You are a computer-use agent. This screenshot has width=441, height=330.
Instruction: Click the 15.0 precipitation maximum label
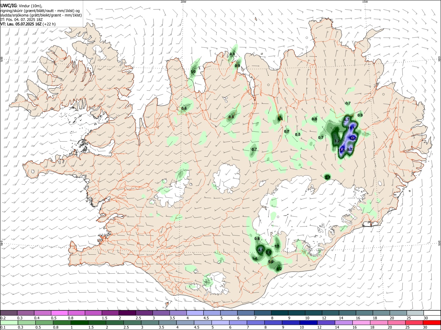[353, 138]
